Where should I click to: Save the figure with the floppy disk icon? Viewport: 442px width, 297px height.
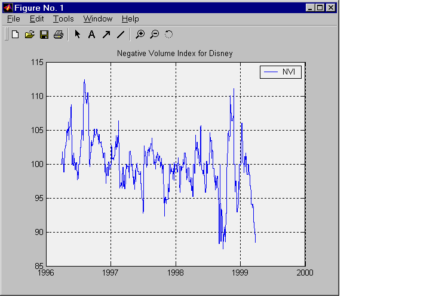44,35
